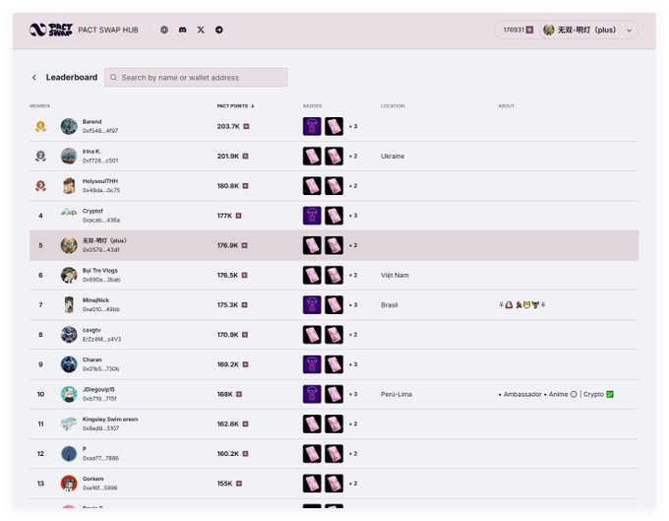Viewport: 669px width, 521px height.
Task: Click the Brasil location text
Action: (390, 305)
